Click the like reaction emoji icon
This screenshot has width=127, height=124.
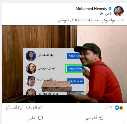coord(117,108)
